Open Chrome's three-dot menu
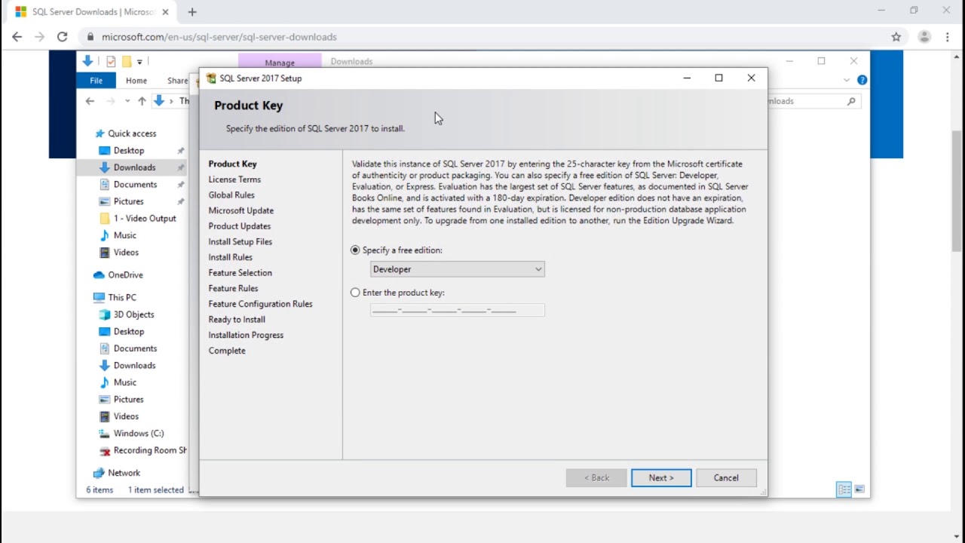This screenshot has width=965, height=543. (948, 36)
